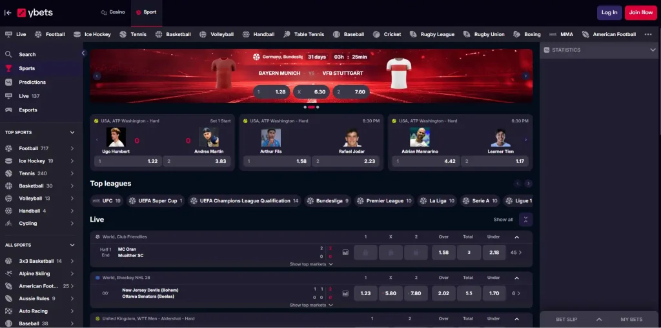Collapse all live events double-chevron button

[x=525, y=219]
